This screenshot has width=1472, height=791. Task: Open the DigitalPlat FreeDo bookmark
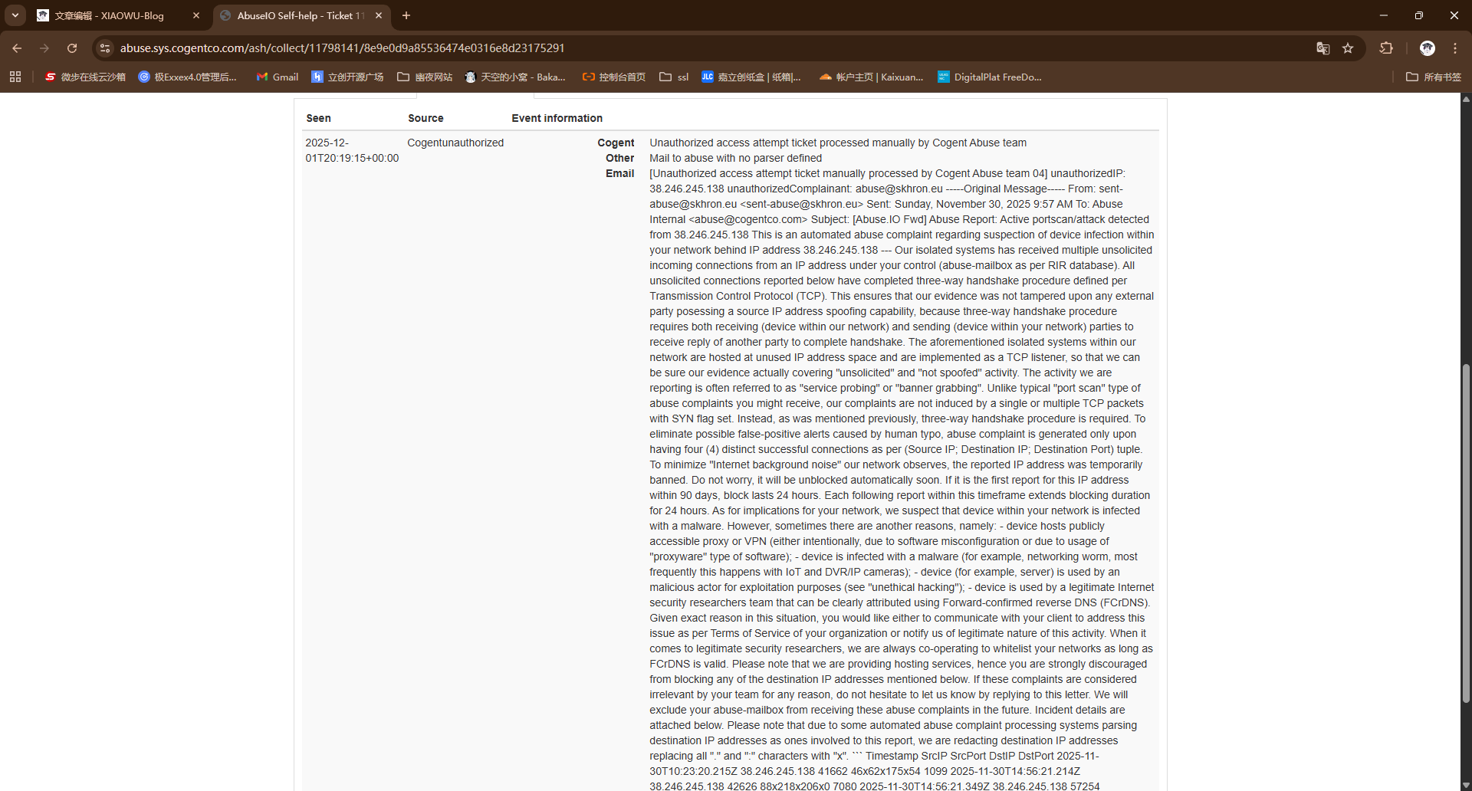click(x=989, y=77)
